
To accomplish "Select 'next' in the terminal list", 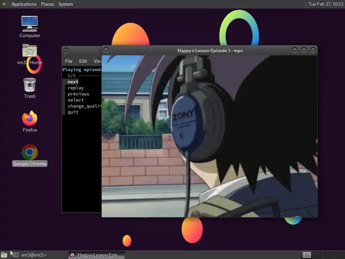I will pyautogui.click(x=73, y=82).
